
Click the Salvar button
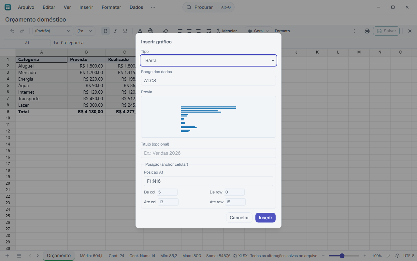[386, 31]
